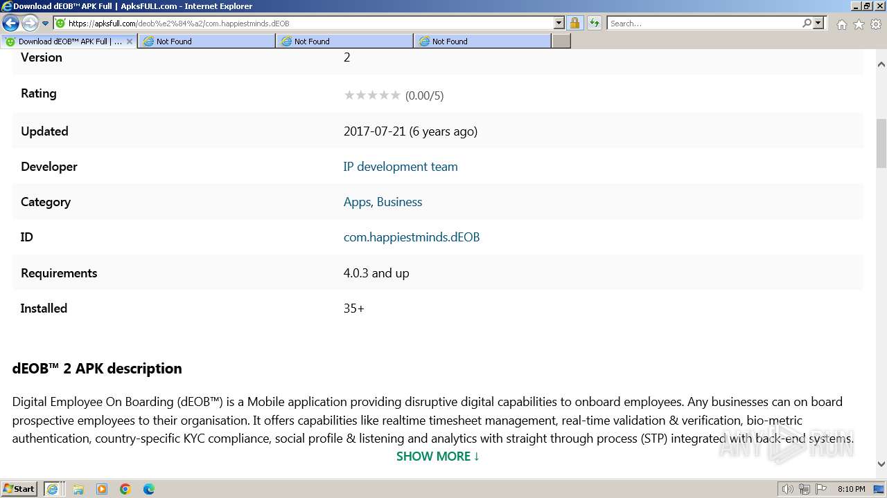Open the IP development team link
This screenshot has height=498, width=887.
pyautogui.click(x=401, y=167)
